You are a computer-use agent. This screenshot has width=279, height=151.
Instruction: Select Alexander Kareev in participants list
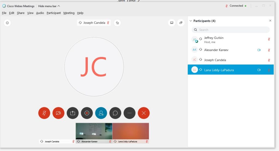(216, 50)
